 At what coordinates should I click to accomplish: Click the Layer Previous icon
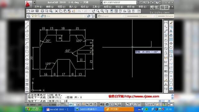pyautogui.click(x=93, y=16)
